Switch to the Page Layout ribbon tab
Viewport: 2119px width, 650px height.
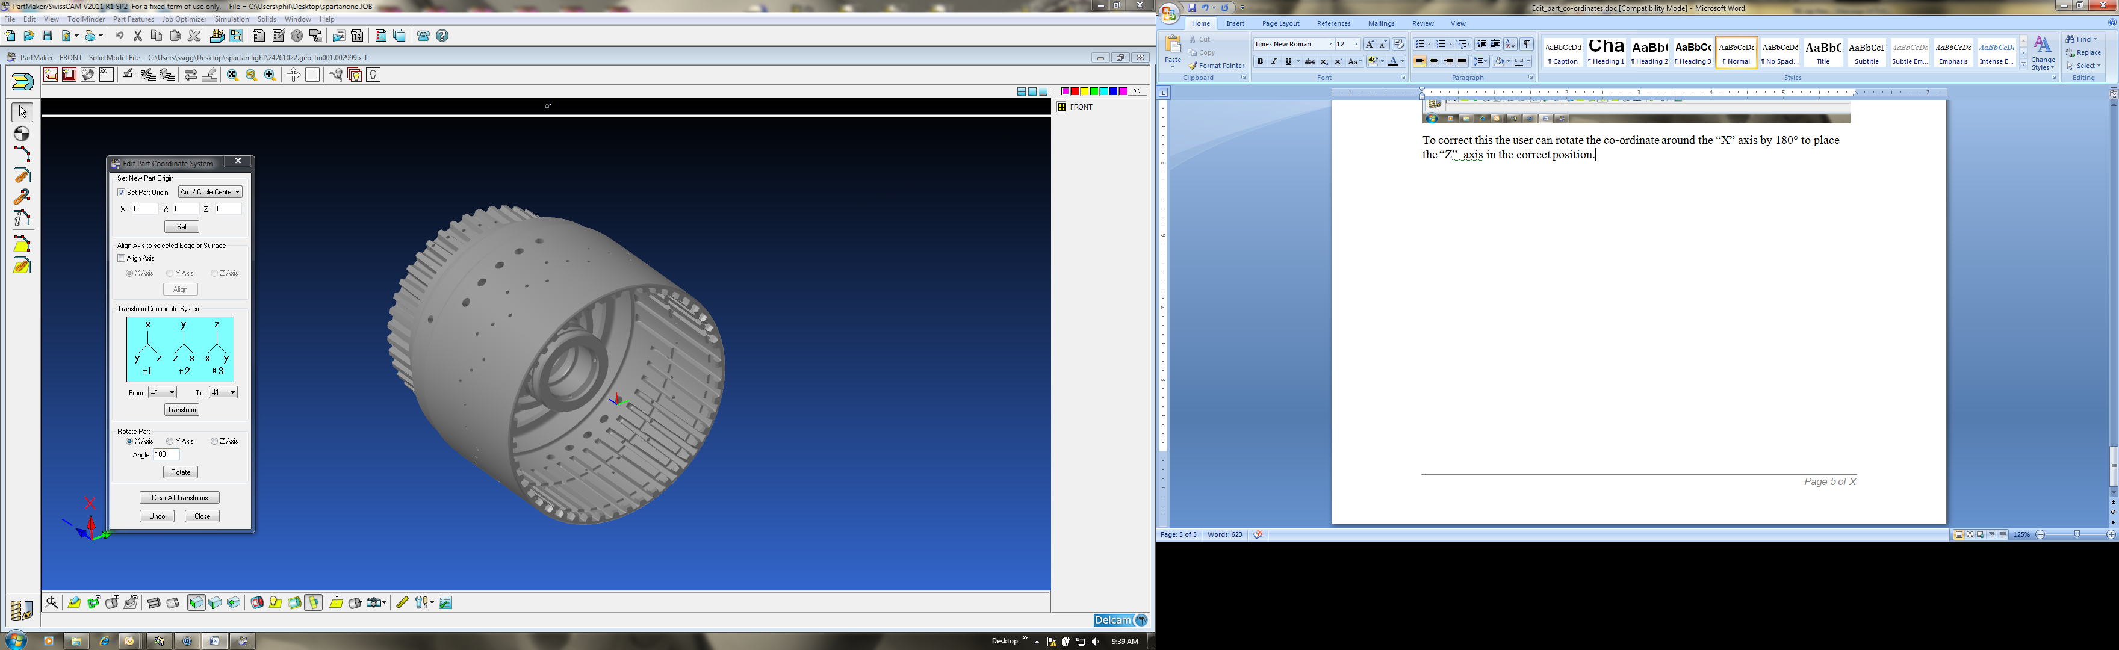[1280, 24]
